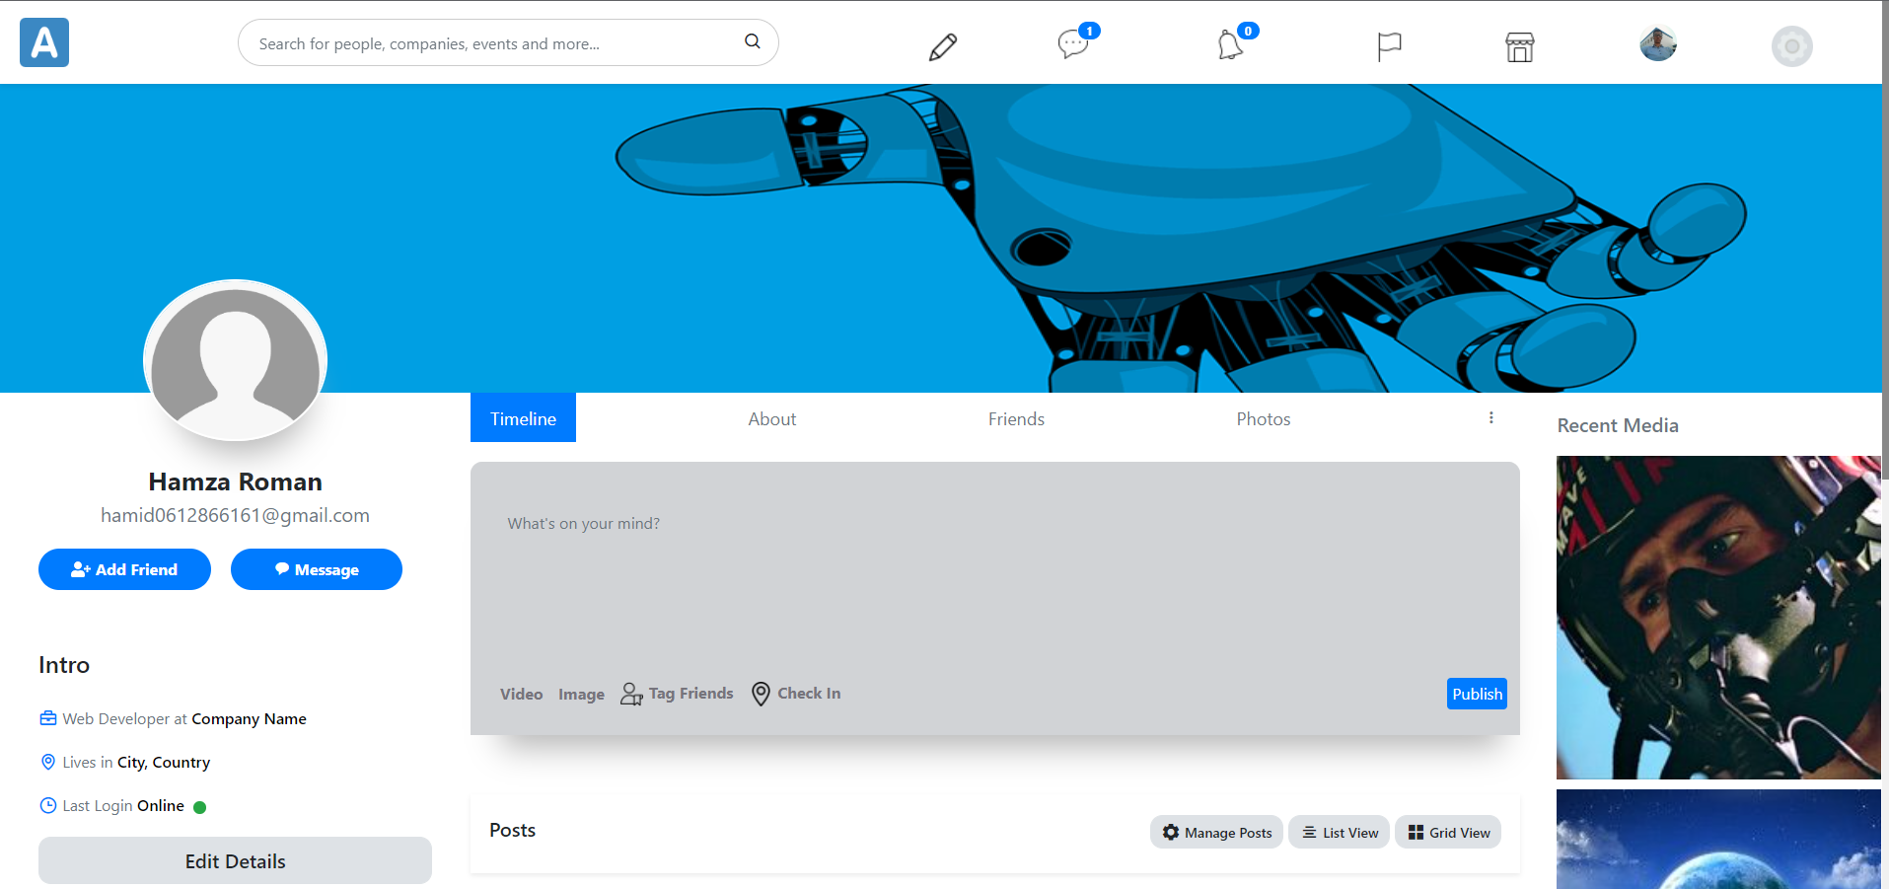Image resolution: width=1889 pixels, height=889 pixels.
Task: Click the Check In location option
Action: [x=796, y=694]
